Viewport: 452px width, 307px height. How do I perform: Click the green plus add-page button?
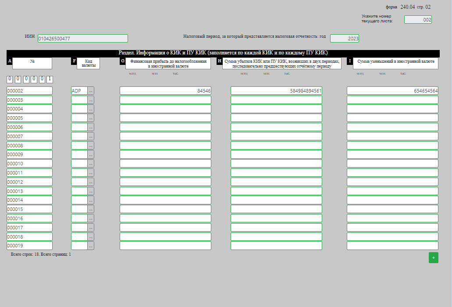[433, 258]
